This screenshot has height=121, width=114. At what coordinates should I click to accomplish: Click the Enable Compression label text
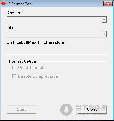[x=38, y=77]
